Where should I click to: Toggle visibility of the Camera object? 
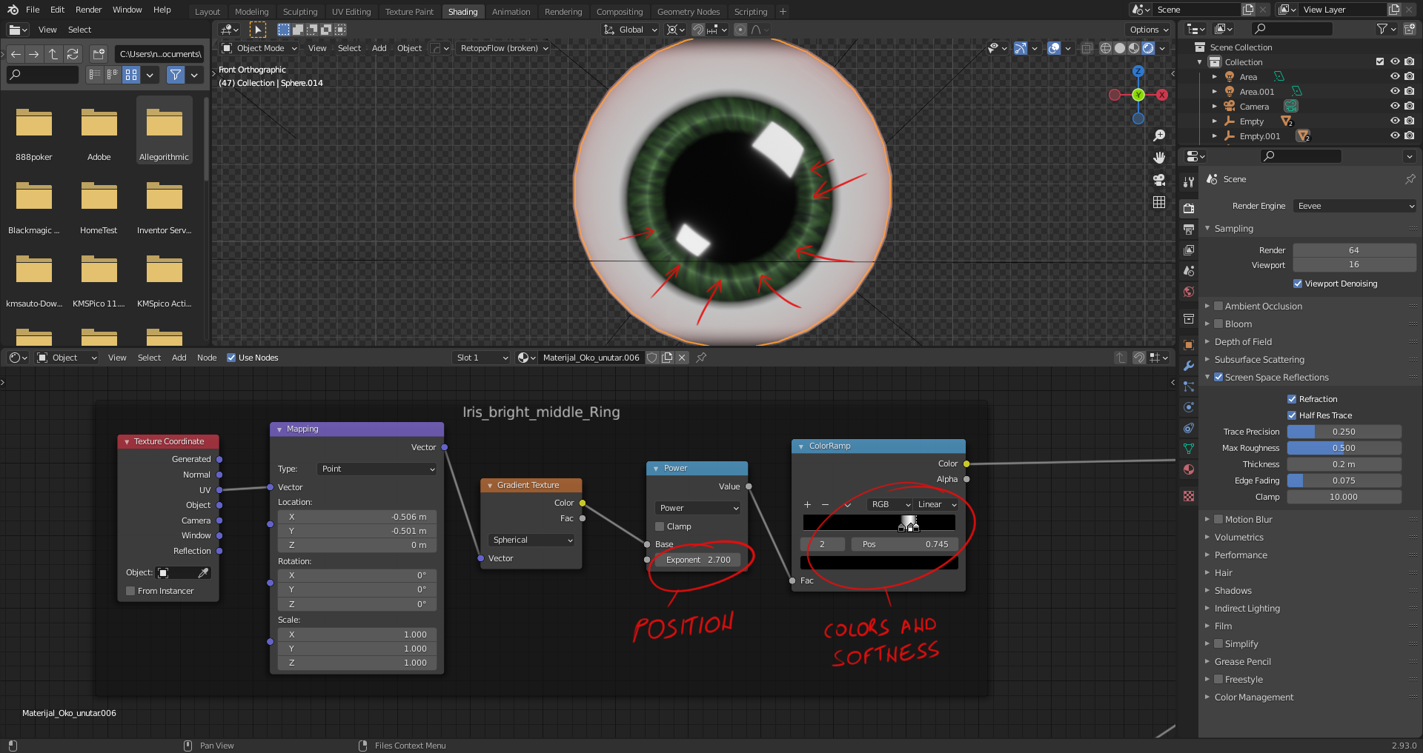[1396, 106]
